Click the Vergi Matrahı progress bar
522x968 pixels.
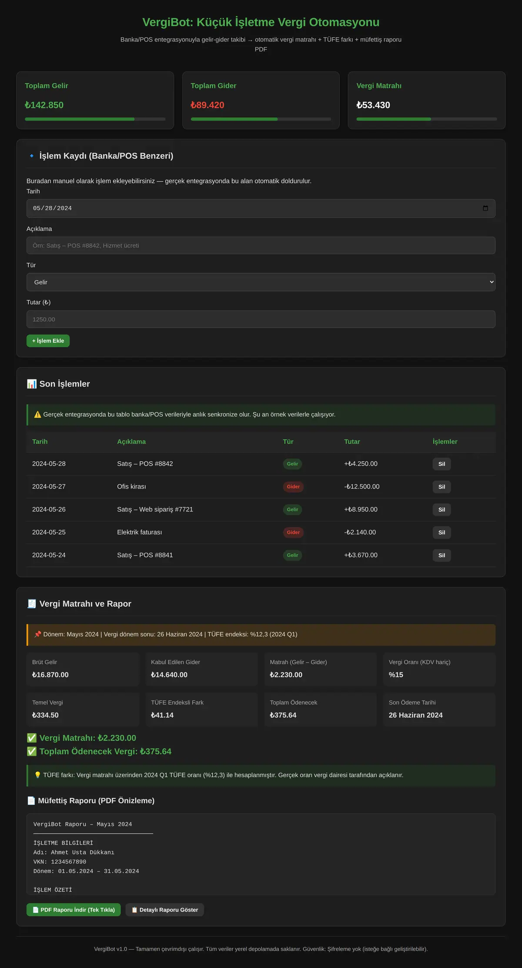[x=427, y=119]
